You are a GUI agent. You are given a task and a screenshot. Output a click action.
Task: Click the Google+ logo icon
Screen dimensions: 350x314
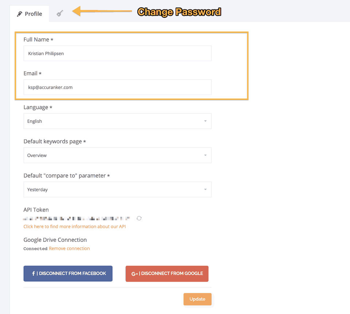135,274
